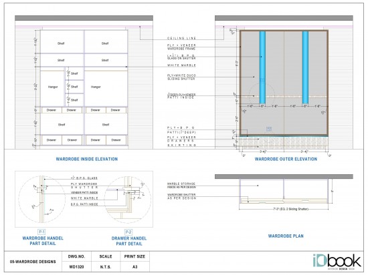Click the WARDROBE SHUTTER AS PER DESIGN note

pos(181,196)
